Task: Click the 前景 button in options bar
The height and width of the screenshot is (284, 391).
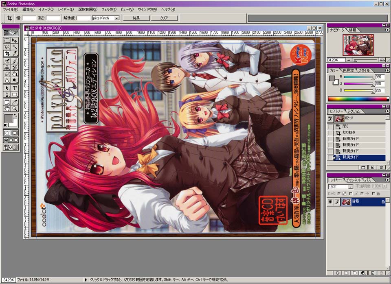Action: (136, 18)
